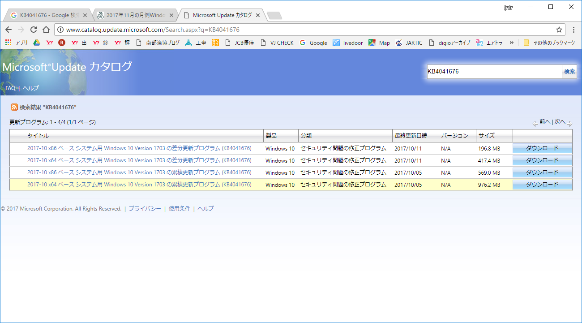Click the 検索 search button
This screenshot has height=323, width=582.
569,72
